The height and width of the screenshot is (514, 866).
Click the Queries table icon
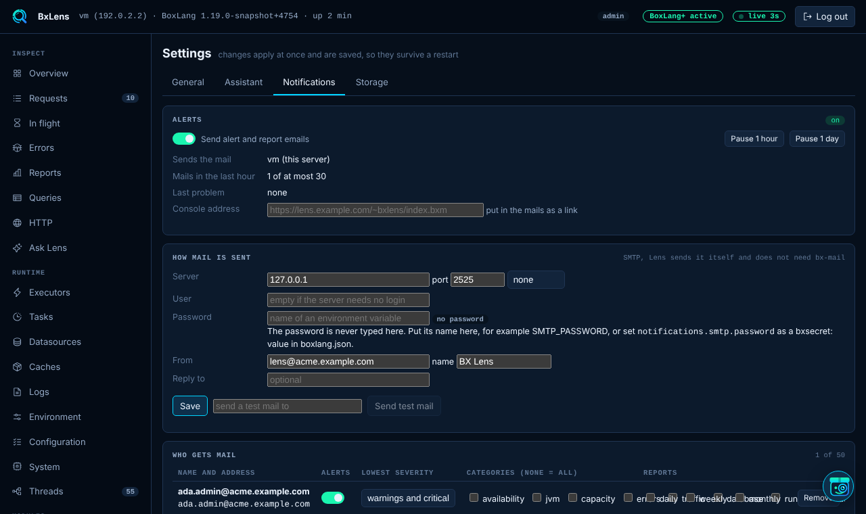(x=18, y=197)
